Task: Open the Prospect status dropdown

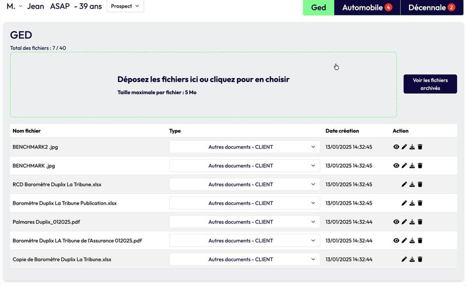Action: coord(125,6)
